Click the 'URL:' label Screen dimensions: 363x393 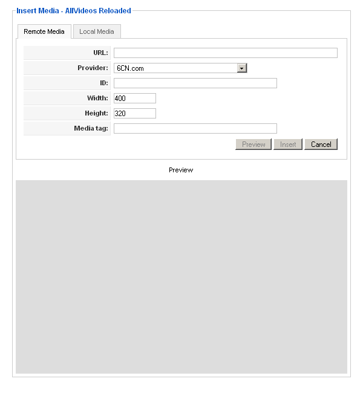pyautogui.click(x=100, y=53)
